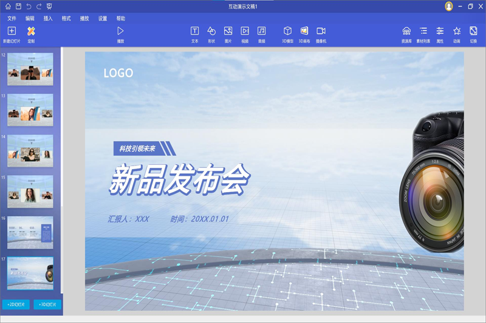Insert audio with 音频
Screen dimensions: 486x323
[262, 35]
